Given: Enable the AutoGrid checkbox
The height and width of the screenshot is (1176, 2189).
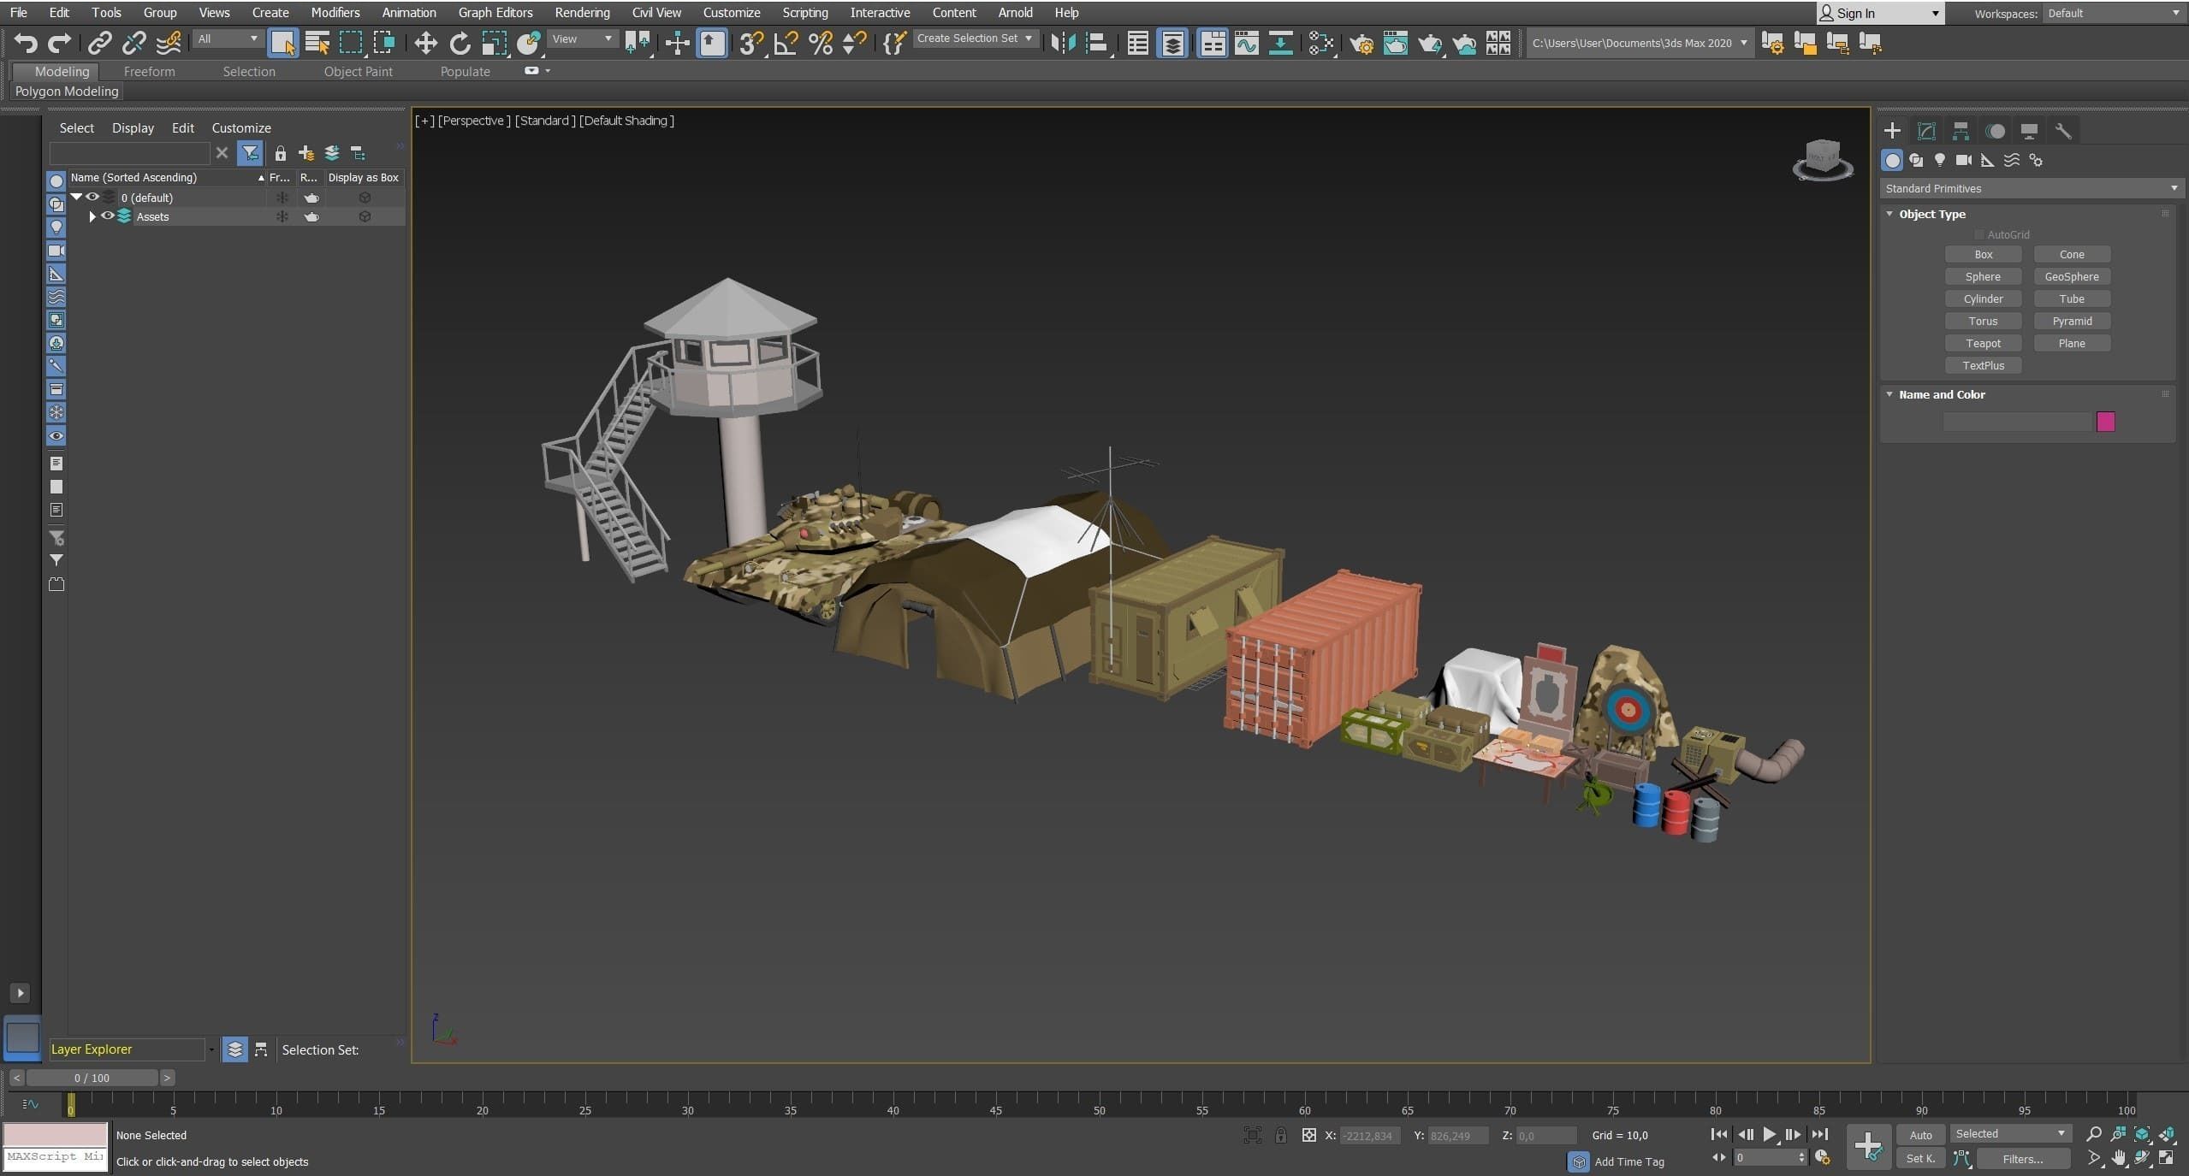Looking at the screenshot, I should click(1978, 234).
